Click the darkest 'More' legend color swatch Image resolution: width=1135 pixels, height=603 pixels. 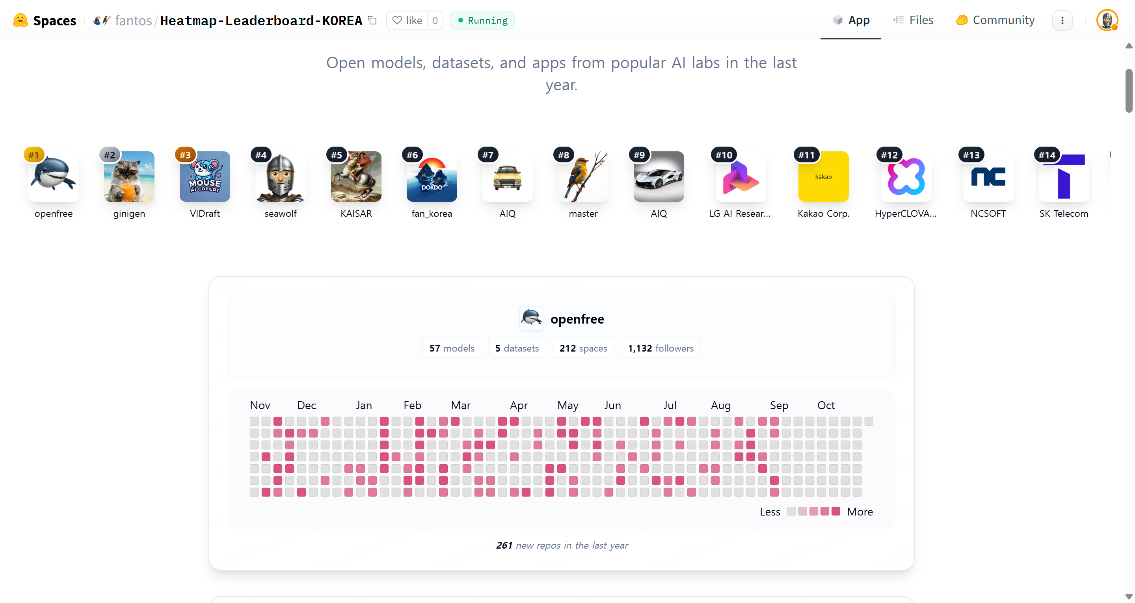(835, 511)
